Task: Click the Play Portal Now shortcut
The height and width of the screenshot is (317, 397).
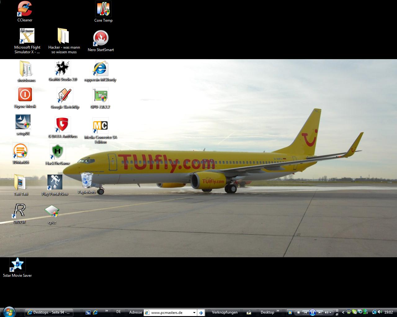Action: coord(55,185)
